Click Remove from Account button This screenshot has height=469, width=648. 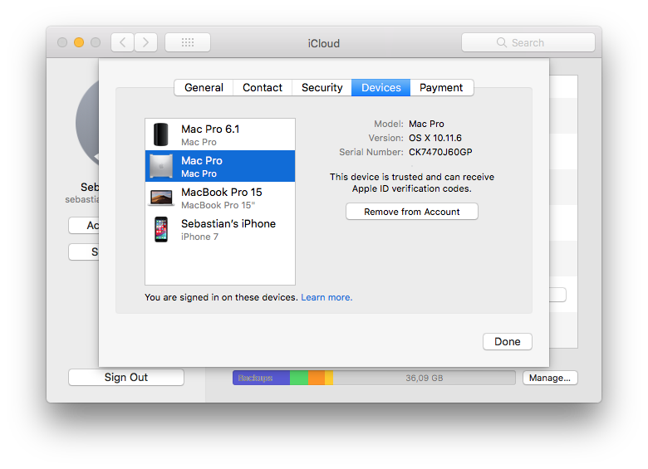411,212
